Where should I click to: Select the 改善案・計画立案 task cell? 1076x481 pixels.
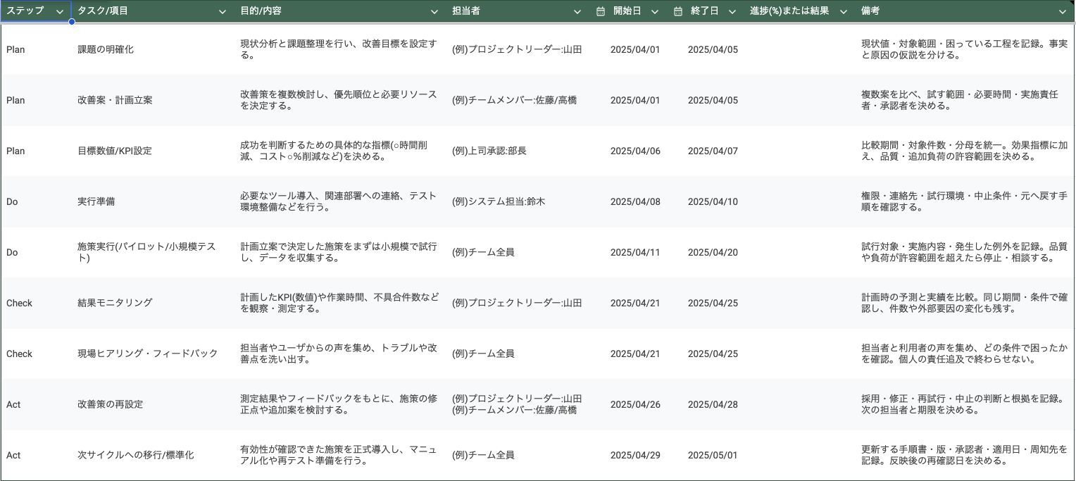click(x=153, y=100)
